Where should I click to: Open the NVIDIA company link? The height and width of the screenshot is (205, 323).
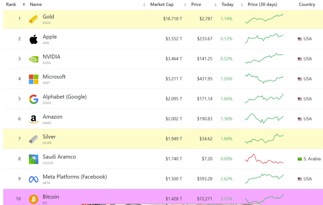coord(51,57)
